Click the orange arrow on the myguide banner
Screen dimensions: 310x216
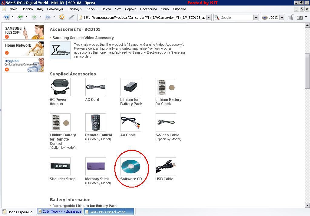click(7, 69)
